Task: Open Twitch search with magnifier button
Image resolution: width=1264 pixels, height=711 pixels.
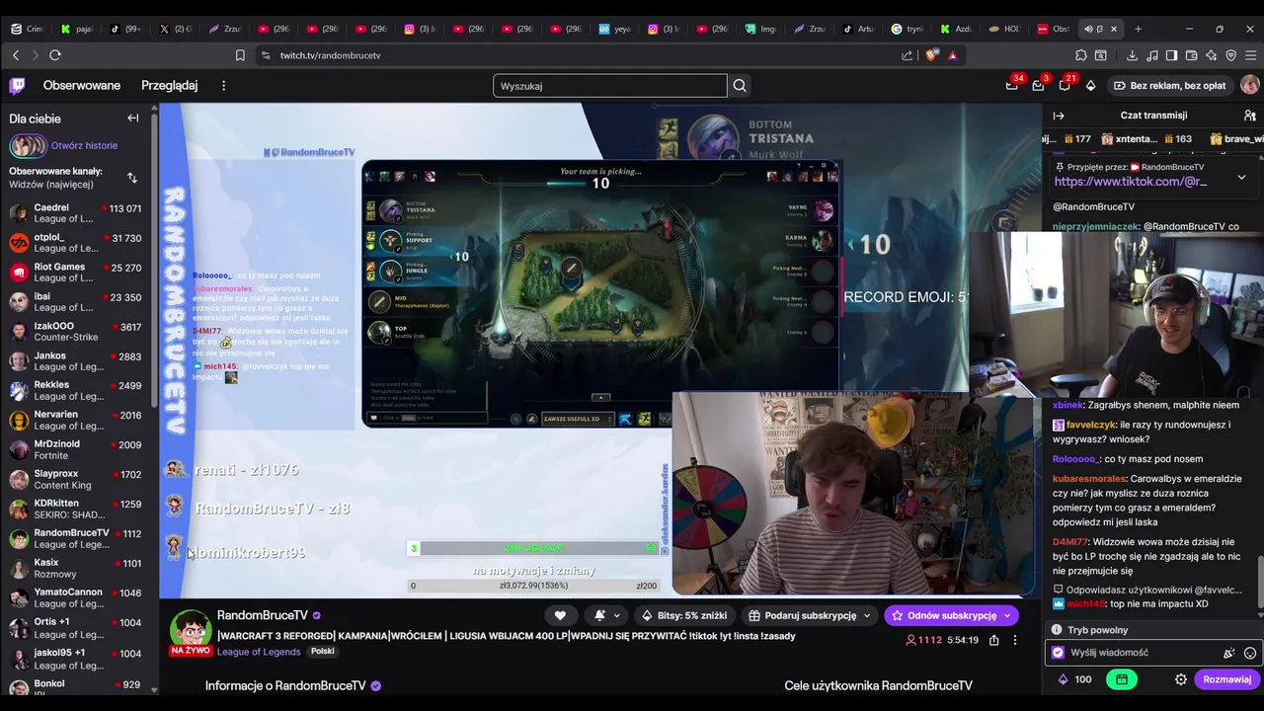Action: pyautogui.click(x=740, y=86)
